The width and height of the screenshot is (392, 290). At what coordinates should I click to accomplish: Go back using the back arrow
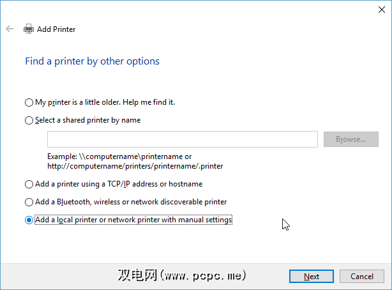(10, 29)
